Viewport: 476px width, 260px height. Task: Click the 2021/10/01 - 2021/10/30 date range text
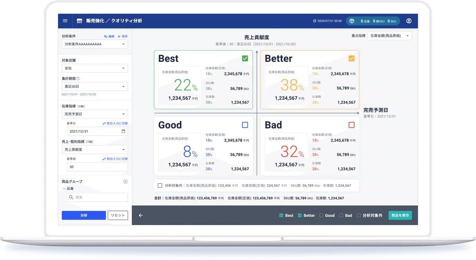(x=79, y=94)
